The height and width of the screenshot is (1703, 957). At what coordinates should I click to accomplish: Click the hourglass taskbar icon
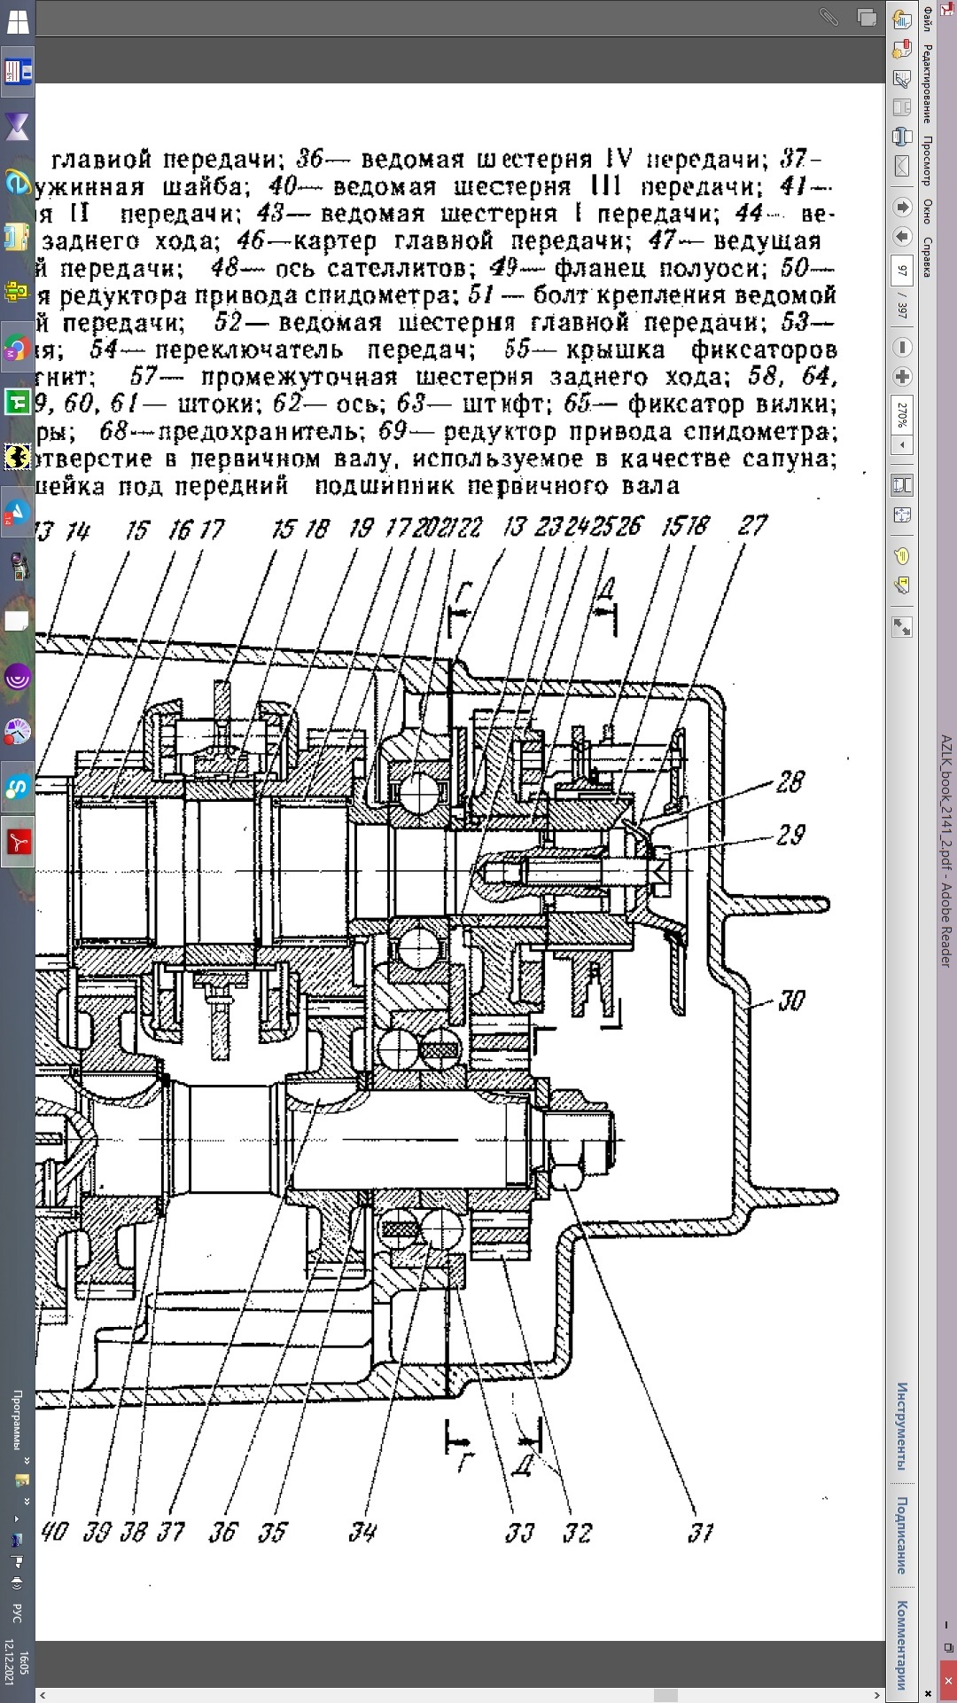tap(18, 126)
